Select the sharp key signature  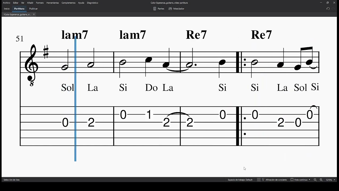point(46,51)
